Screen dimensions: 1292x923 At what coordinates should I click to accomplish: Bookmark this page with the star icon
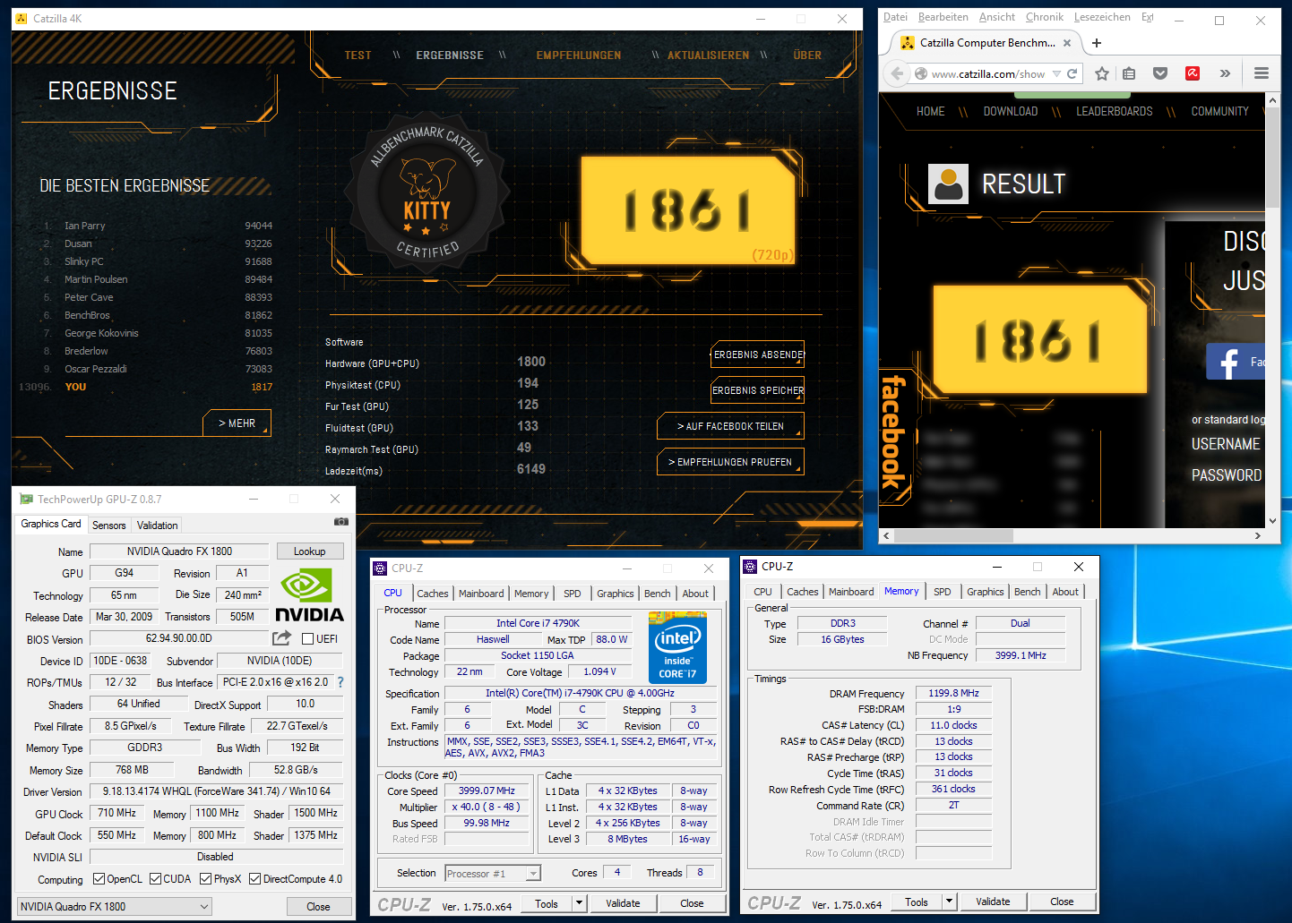click(x=1102, y=73)
